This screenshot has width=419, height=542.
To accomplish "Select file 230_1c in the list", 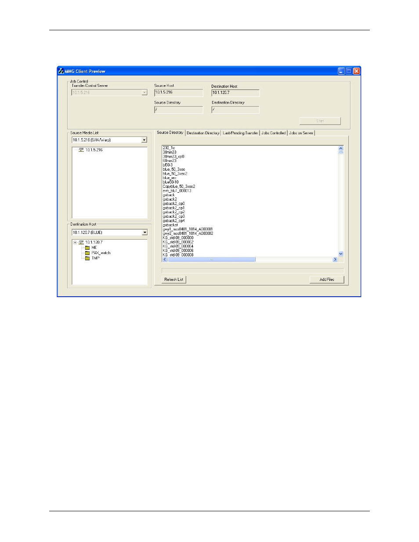I will click(x=169, y=148).
